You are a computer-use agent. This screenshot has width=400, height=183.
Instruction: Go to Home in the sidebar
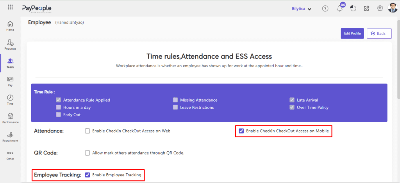[x=10, y=26]
